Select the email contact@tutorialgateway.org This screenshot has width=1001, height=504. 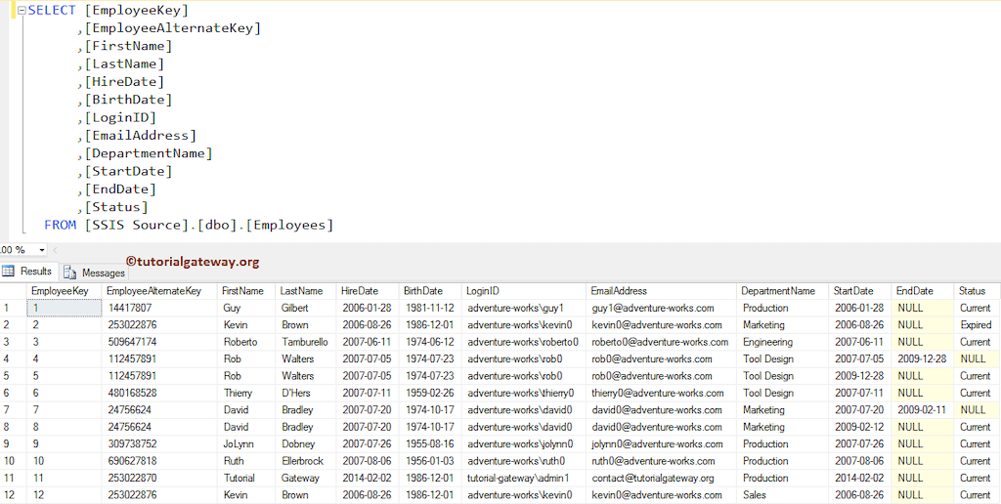(662, 478)
